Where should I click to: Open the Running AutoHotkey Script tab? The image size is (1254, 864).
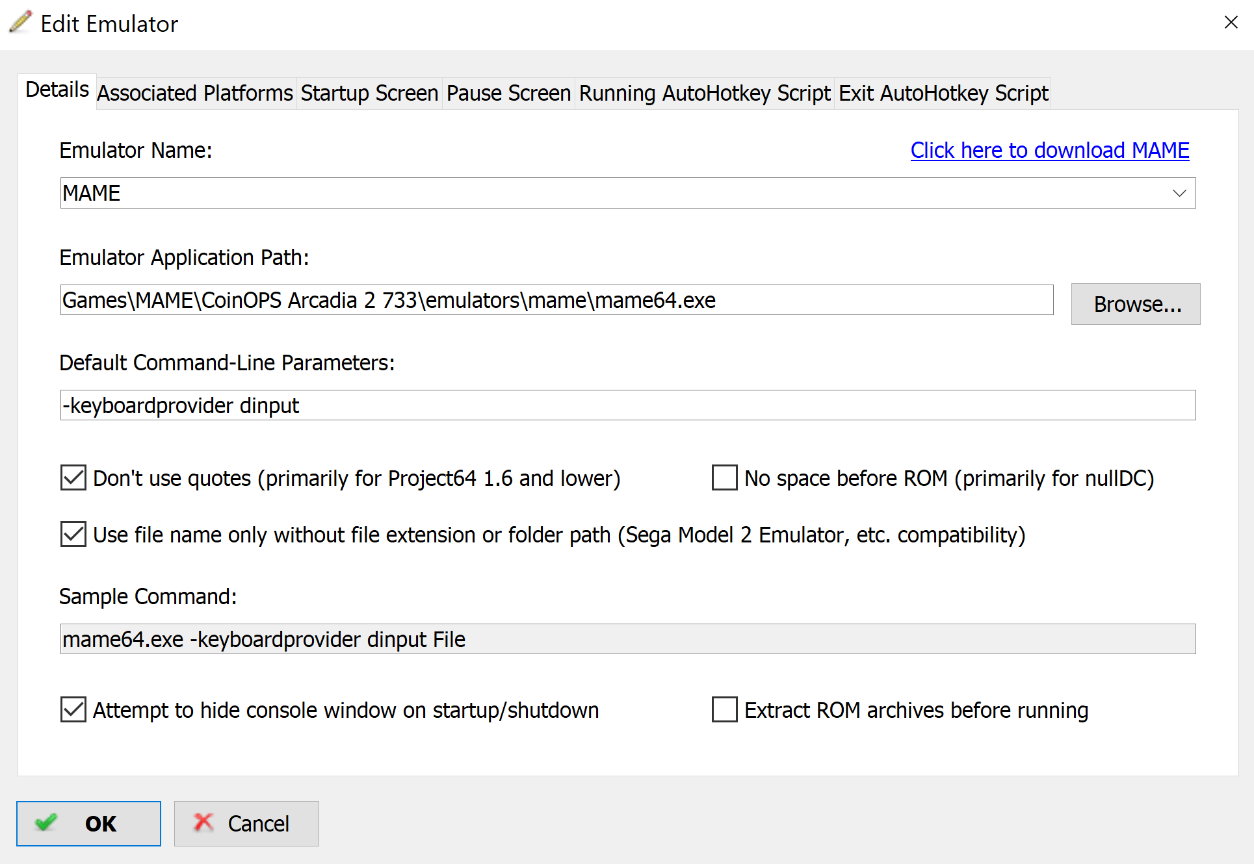[705, 94]
